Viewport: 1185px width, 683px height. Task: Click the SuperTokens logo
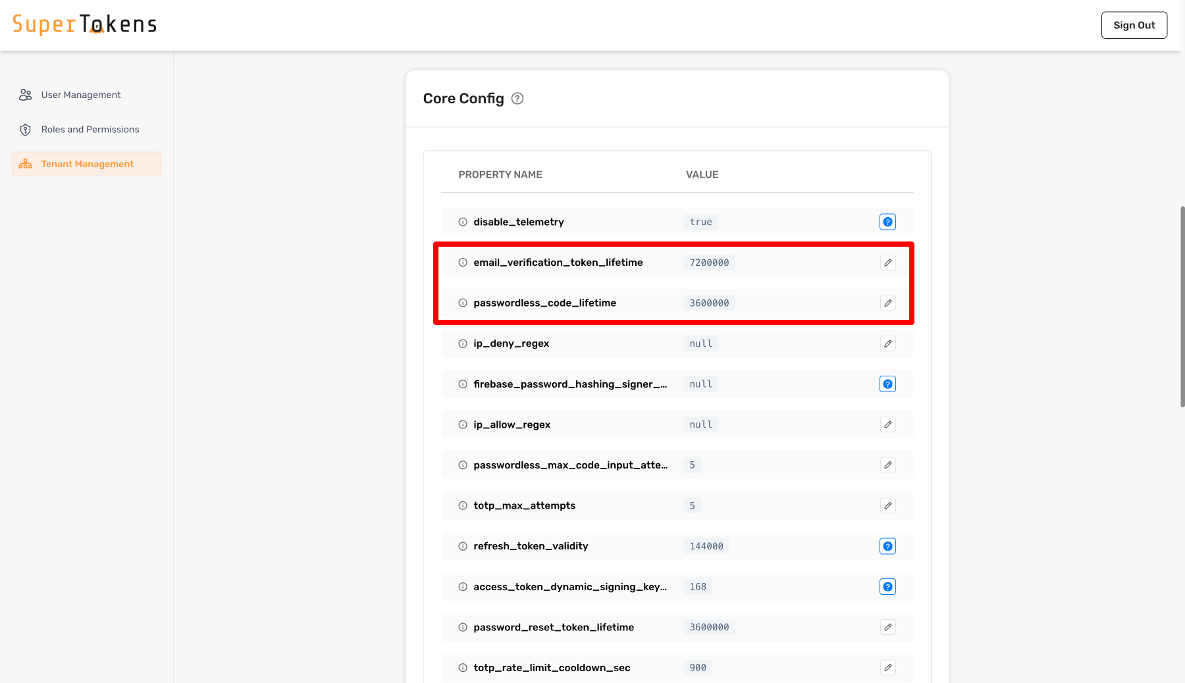tap(84, 24)
